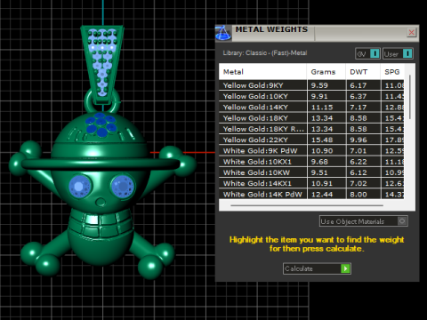The image size is (427, 320).
Task: Sort by the Metal column header
Action: [x=262, y=72]
